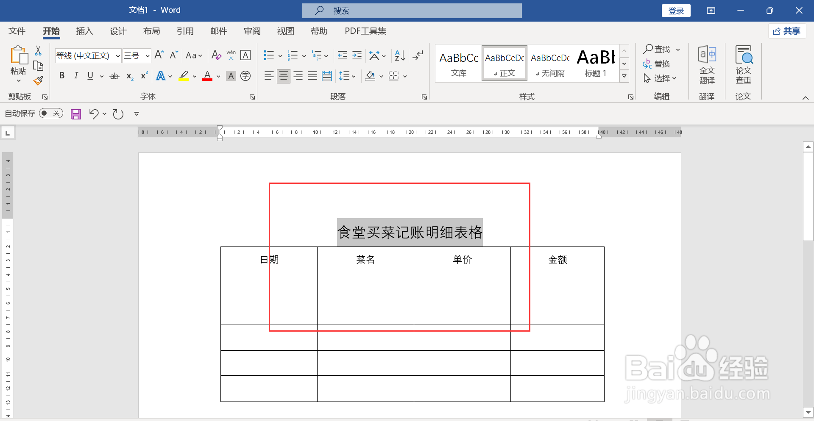
Task: Show or hide paragraph marks
Action: (418, 55)
